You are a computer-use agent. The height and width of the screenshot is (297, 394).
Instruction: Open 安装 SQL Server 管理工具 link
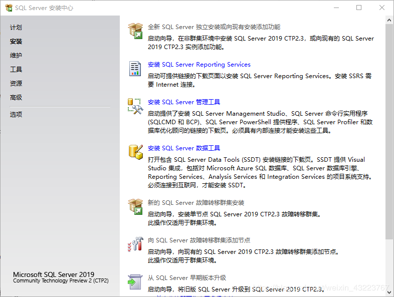183,102
